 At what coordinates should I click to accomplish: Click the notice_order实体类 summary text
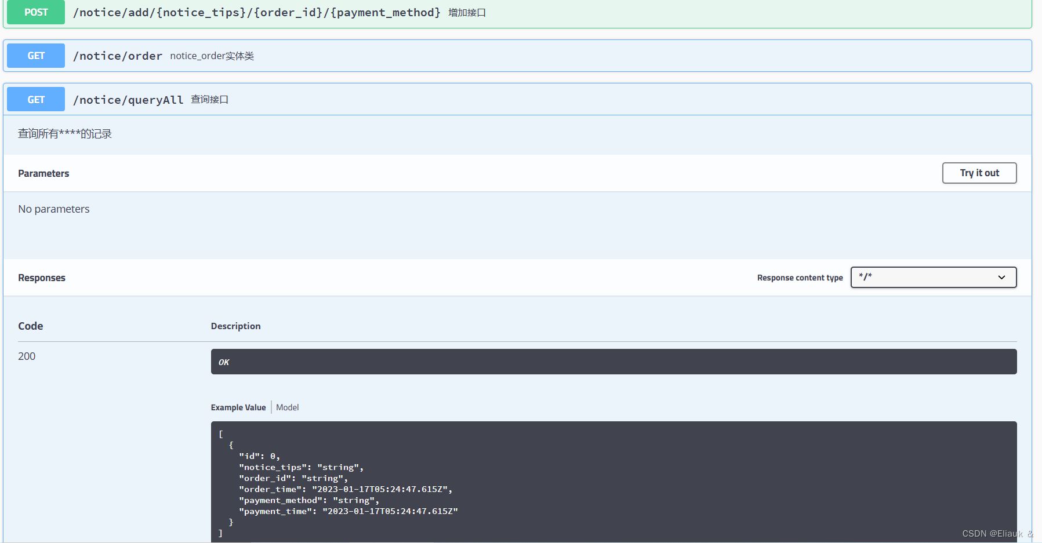pyautogui.click(x=212, y=56)
